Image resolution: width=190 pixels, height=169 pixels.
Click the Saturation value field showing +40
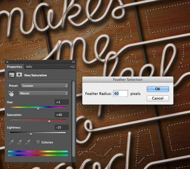[x=62, y=115]
